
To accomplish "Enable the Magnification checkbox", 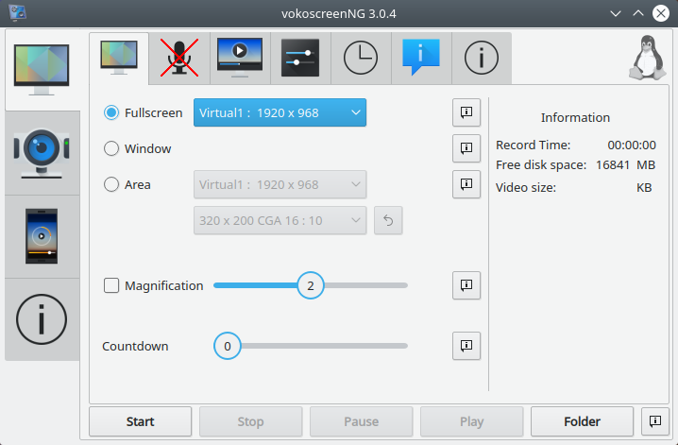I will (111, 285).
